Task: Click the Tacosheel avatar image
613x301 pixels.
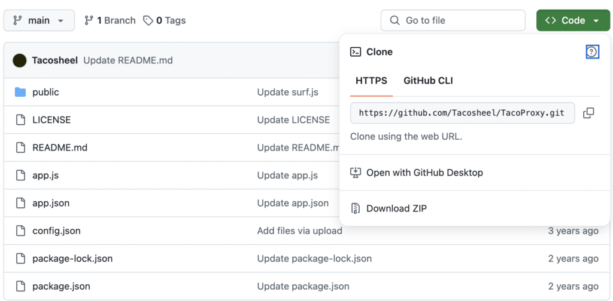Action: (20, 60)
